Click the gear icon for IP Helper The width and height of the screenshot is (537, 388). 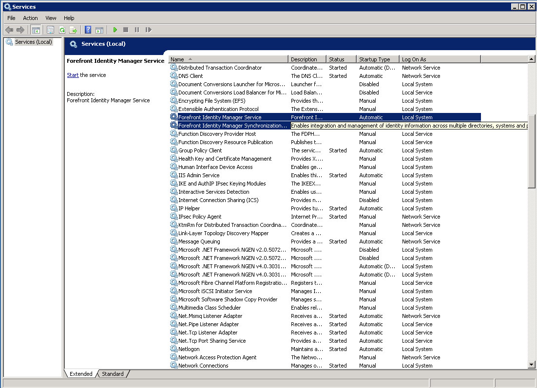[174, 208]
